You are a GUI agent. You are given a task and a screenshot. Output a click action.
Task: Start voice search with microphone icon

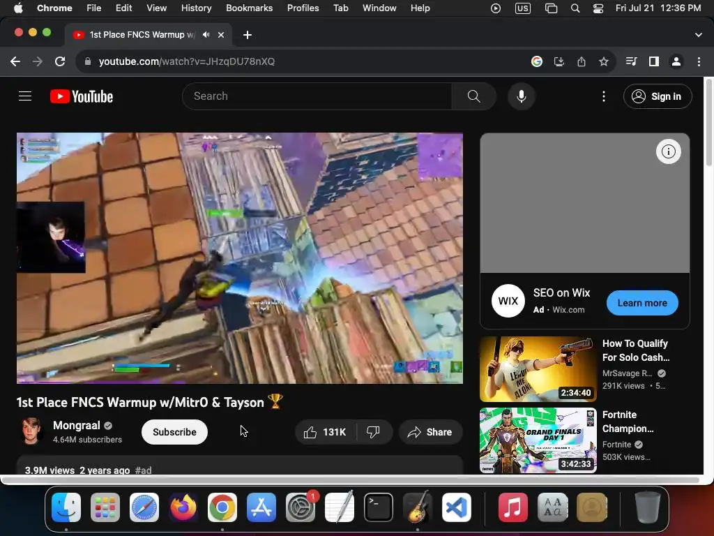(x=522, y=96)
